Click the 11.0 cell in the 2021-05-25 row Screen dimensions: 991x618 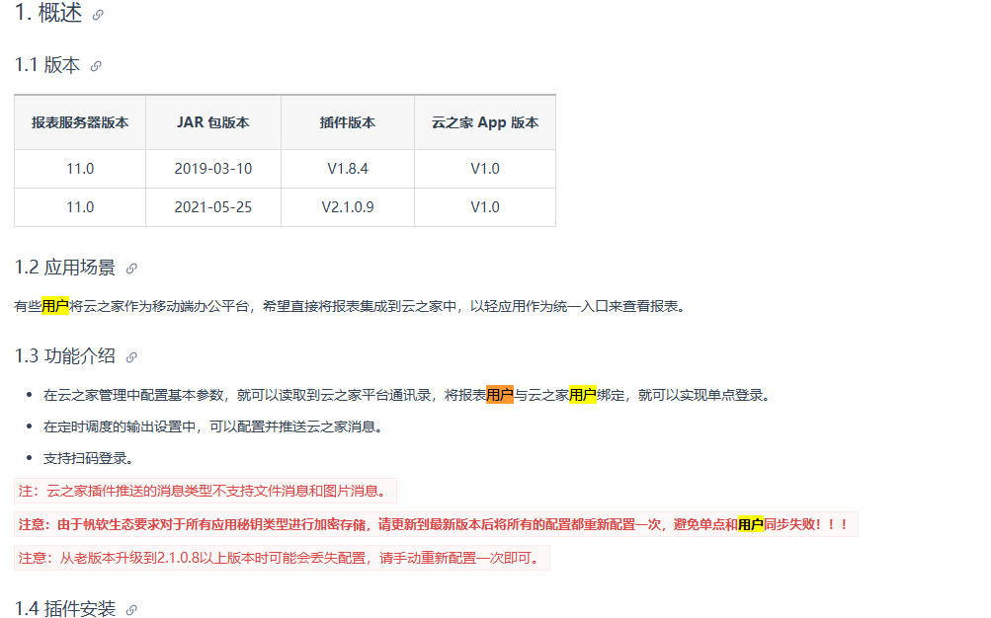[x=80, y=207]
